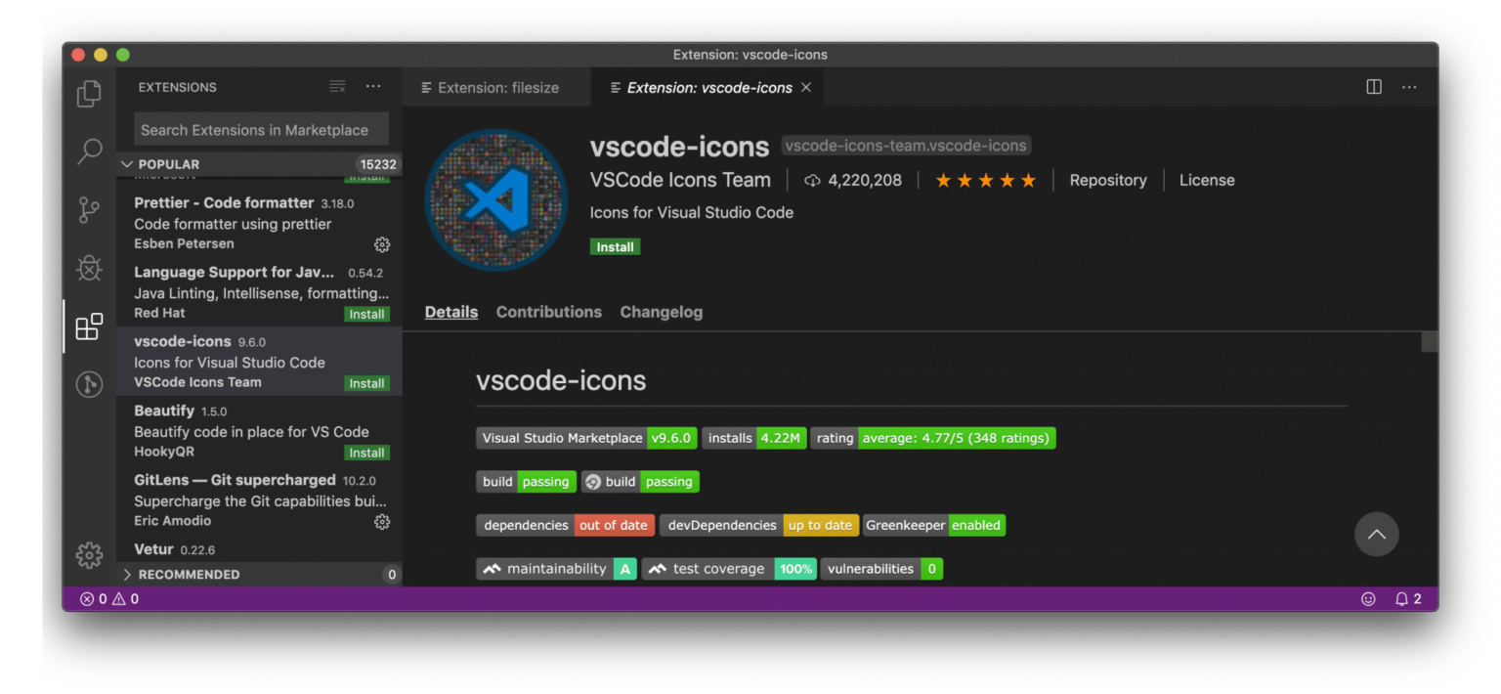Open the gear menu for Prettier extension

pyautogui.click(x=382, y=244)
